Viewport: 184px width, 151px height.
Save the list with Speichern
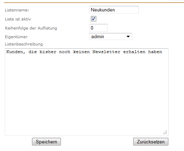(46, 142)
